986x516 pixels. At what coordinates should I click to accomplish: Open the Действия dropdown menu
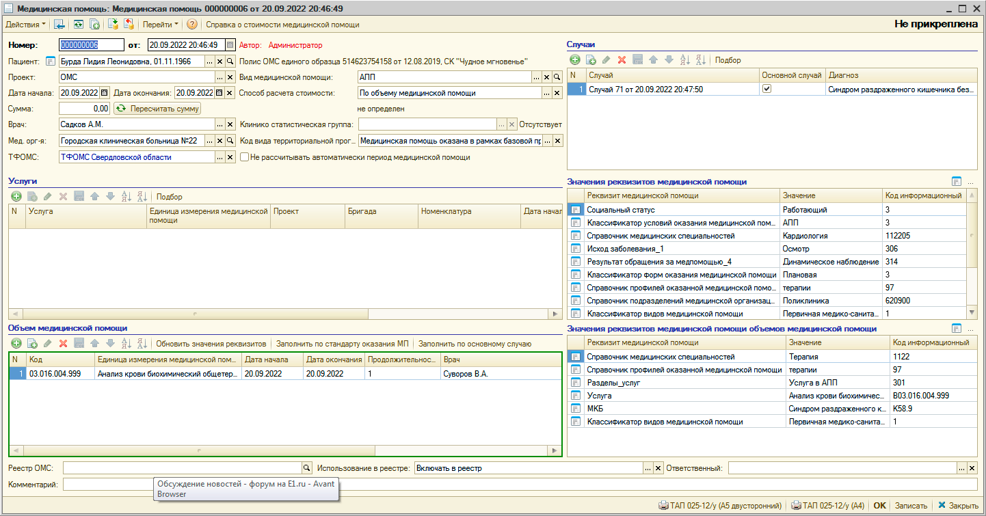tap(26, 25)
